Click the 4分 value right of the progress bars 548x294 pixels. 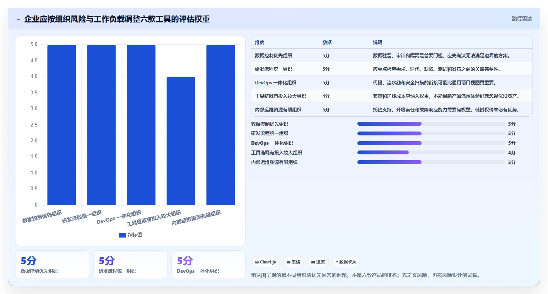[512, 153]
